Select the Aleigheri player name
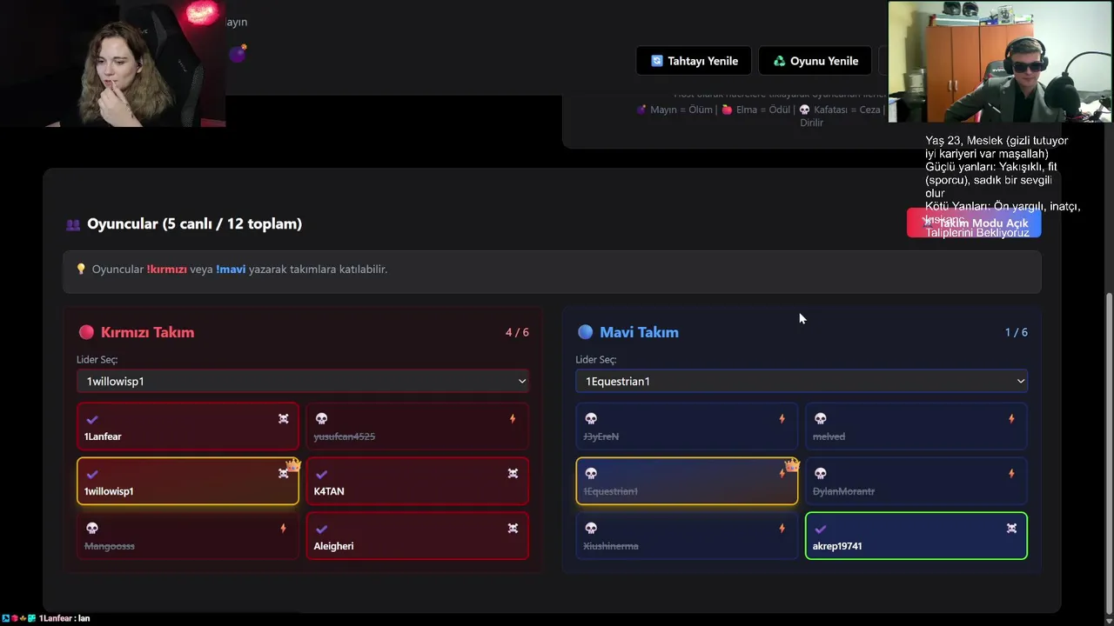The image size is (1114, 626). click(x=333, y=546)
